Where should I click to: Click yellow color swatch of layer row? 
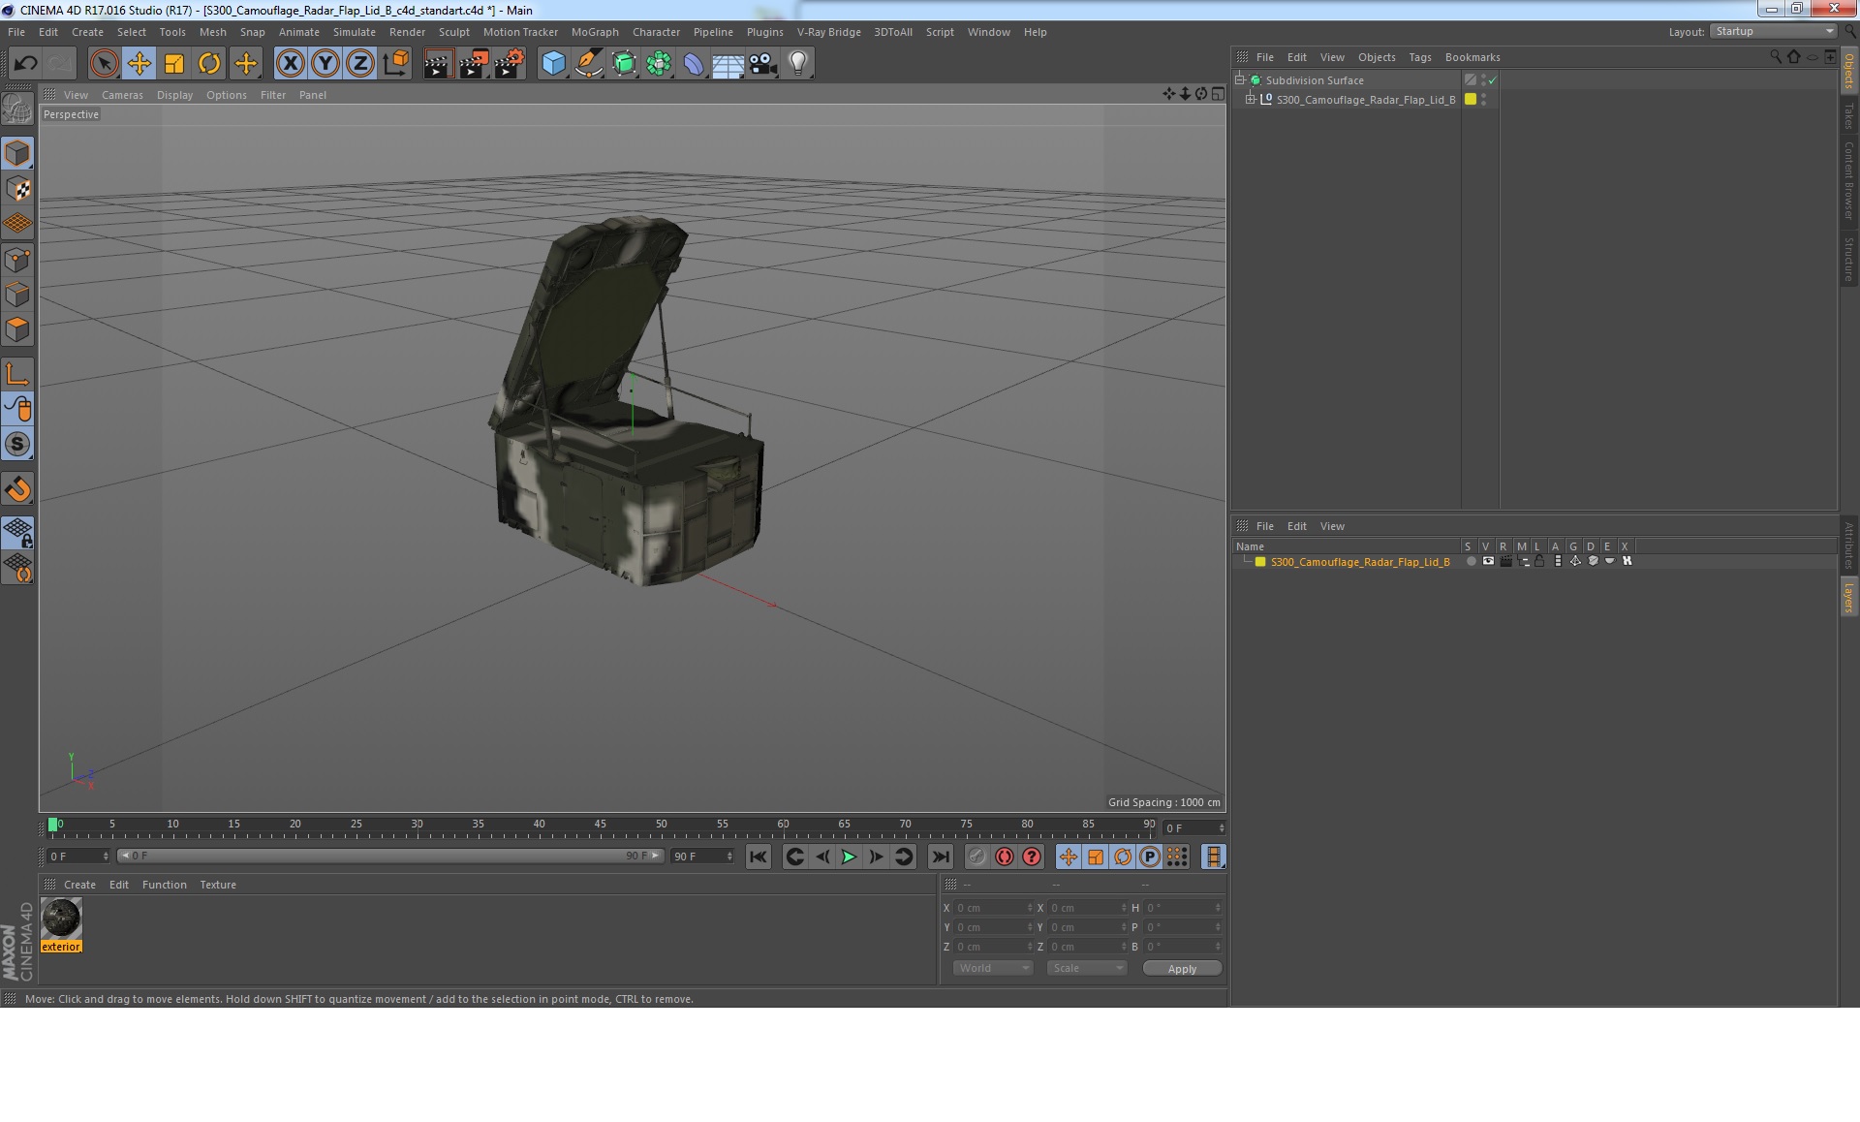click(x=1260, y=562)
